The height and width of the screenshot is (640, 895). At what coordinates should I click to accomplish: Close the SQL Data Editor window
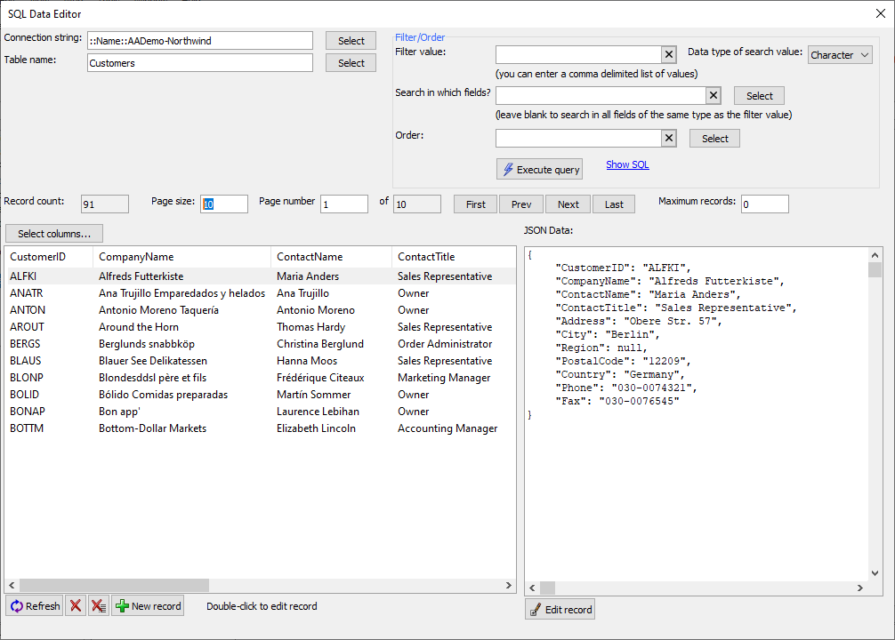(x=881, y=13)
